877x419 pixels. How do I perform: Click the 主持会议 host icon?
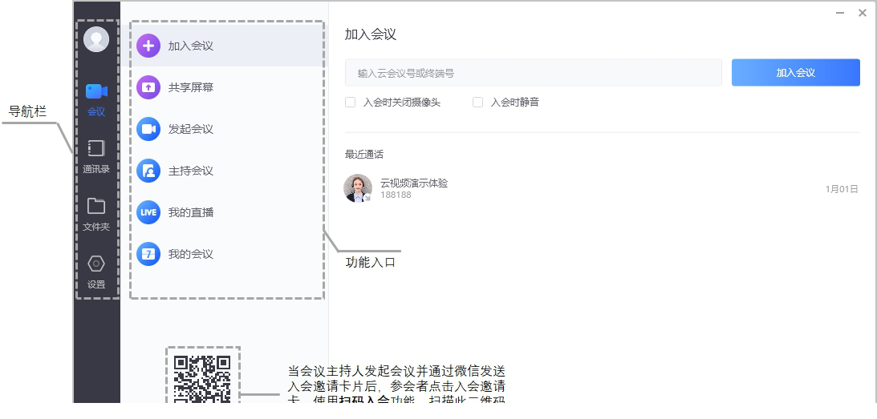[148, 171]
